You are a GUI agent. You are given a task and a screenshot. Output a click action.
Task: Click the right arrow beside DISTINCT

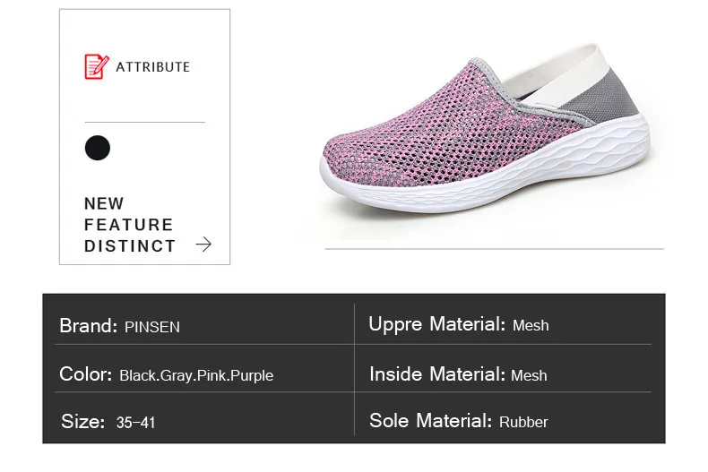point(203,245)
